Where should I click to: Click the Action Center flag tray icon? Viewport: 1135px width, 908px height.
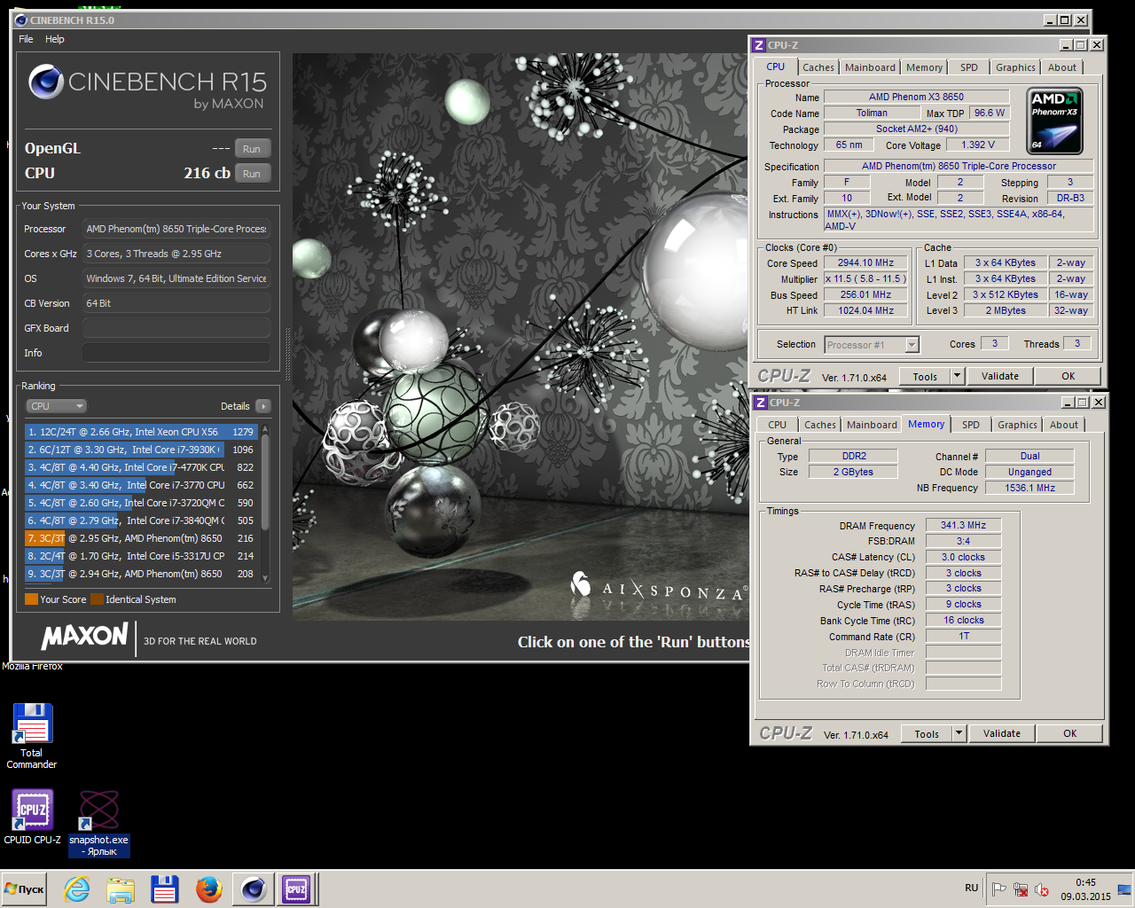click(x=999, y=889)
